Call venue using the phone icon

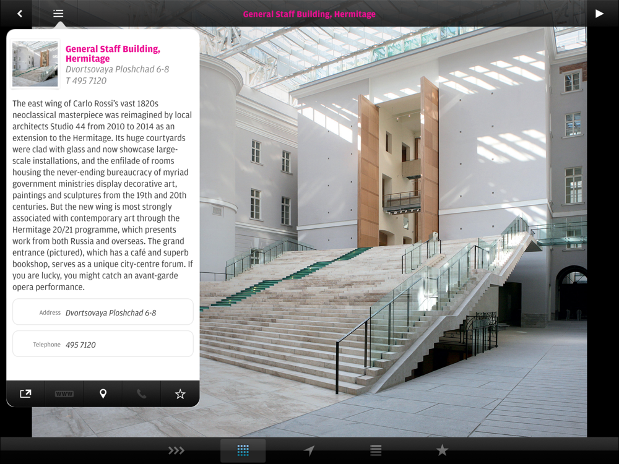pyautogui.click(x=141, y=393)
